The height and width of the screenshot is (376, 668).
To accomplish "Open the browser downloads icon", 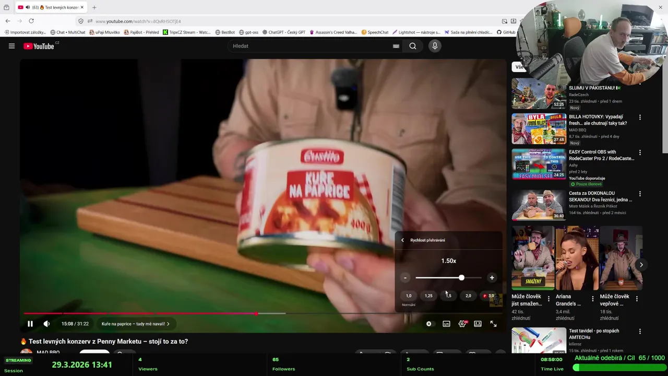I will (x=514, y=21).
